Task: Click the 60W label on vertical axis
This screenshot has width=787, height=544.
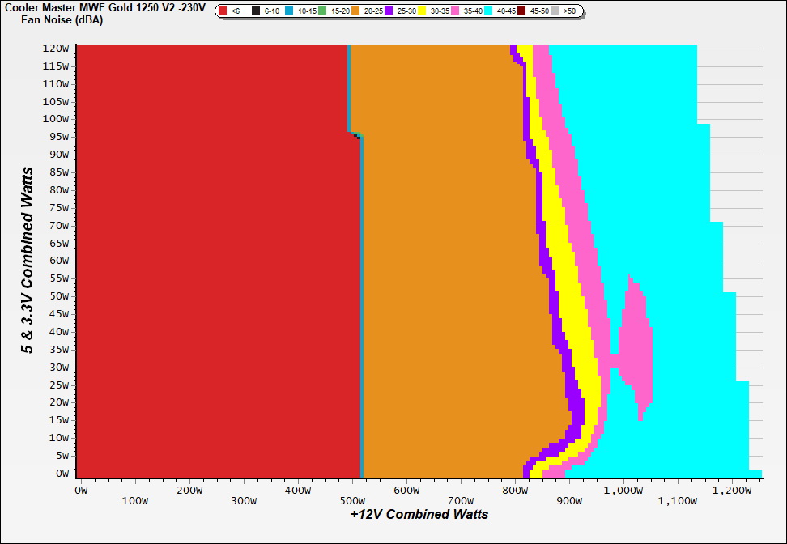Action: click(61, 261)
